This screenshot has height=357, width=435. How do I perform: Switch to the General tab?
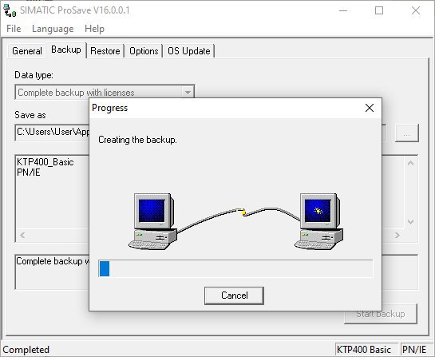[27, 51]
